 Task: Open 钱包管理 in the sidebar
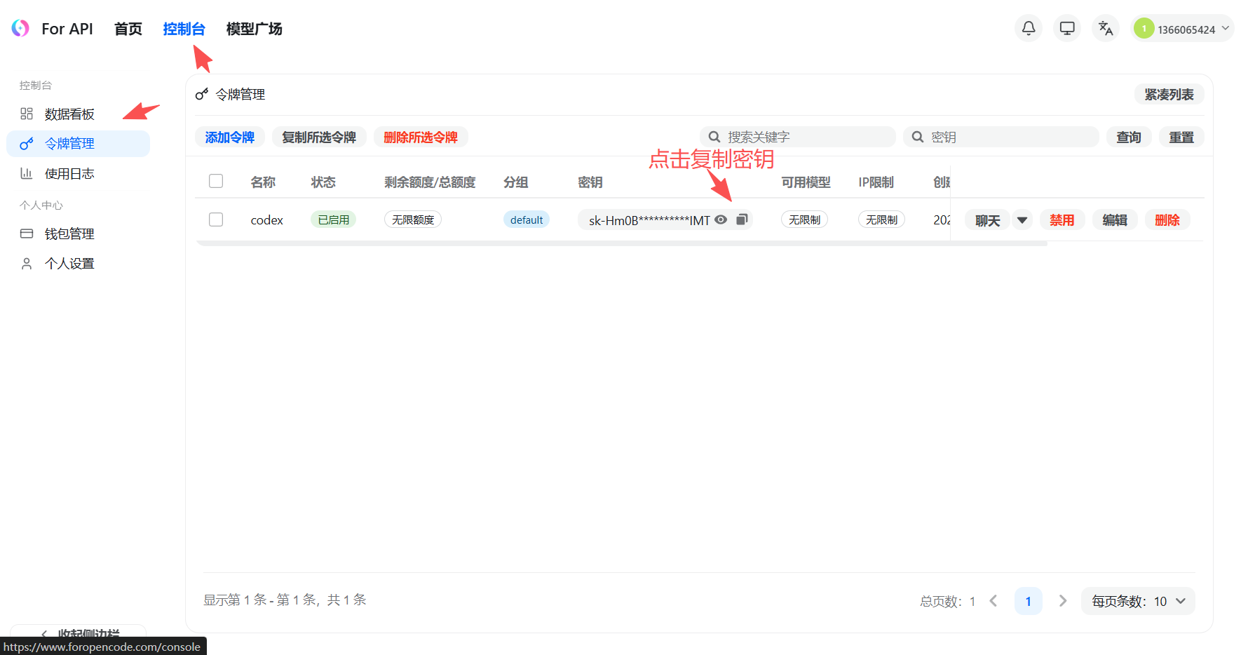[69, 234]
